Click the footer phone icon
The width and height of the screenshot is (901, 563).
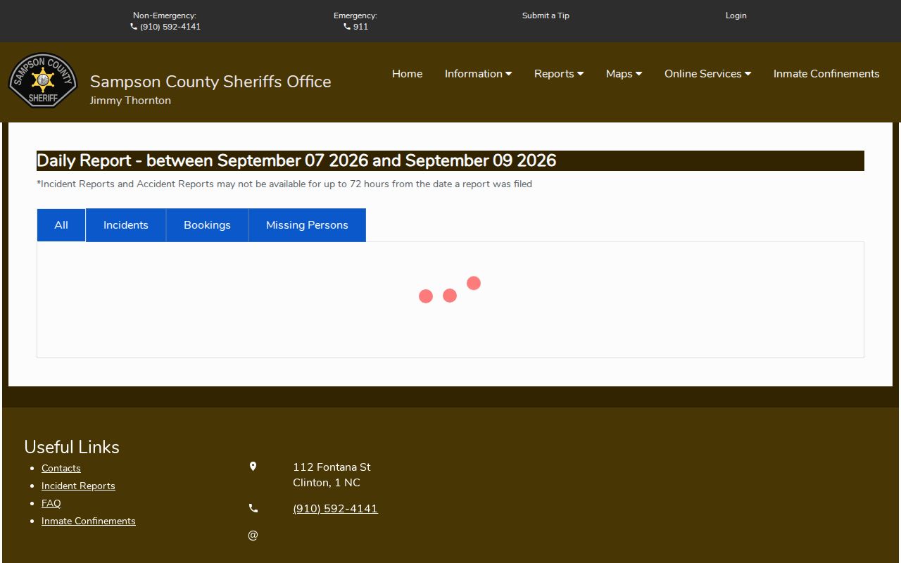pyautogui.click(x=253, y=508)
